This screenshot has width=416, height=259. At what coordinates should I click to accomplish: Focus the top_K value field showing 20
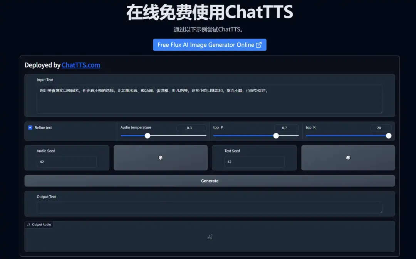pos(381,128)
